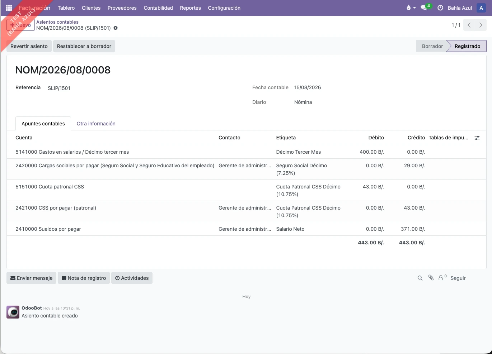Image resolution: width=492 pixels, height=354 pixels.
Task: Open the Bahía Azul company switcher
Action: pyautogui.click(x=460, y=8)
